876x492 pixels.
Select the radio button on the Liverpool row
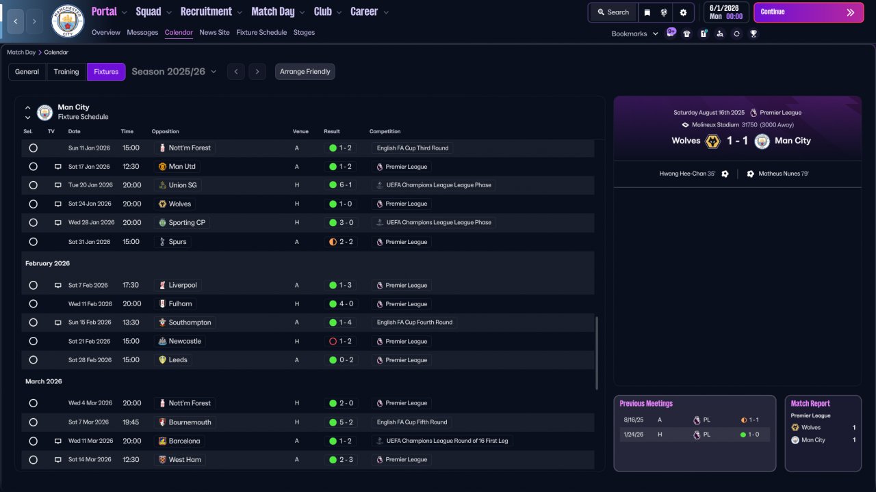coord(33,286)
